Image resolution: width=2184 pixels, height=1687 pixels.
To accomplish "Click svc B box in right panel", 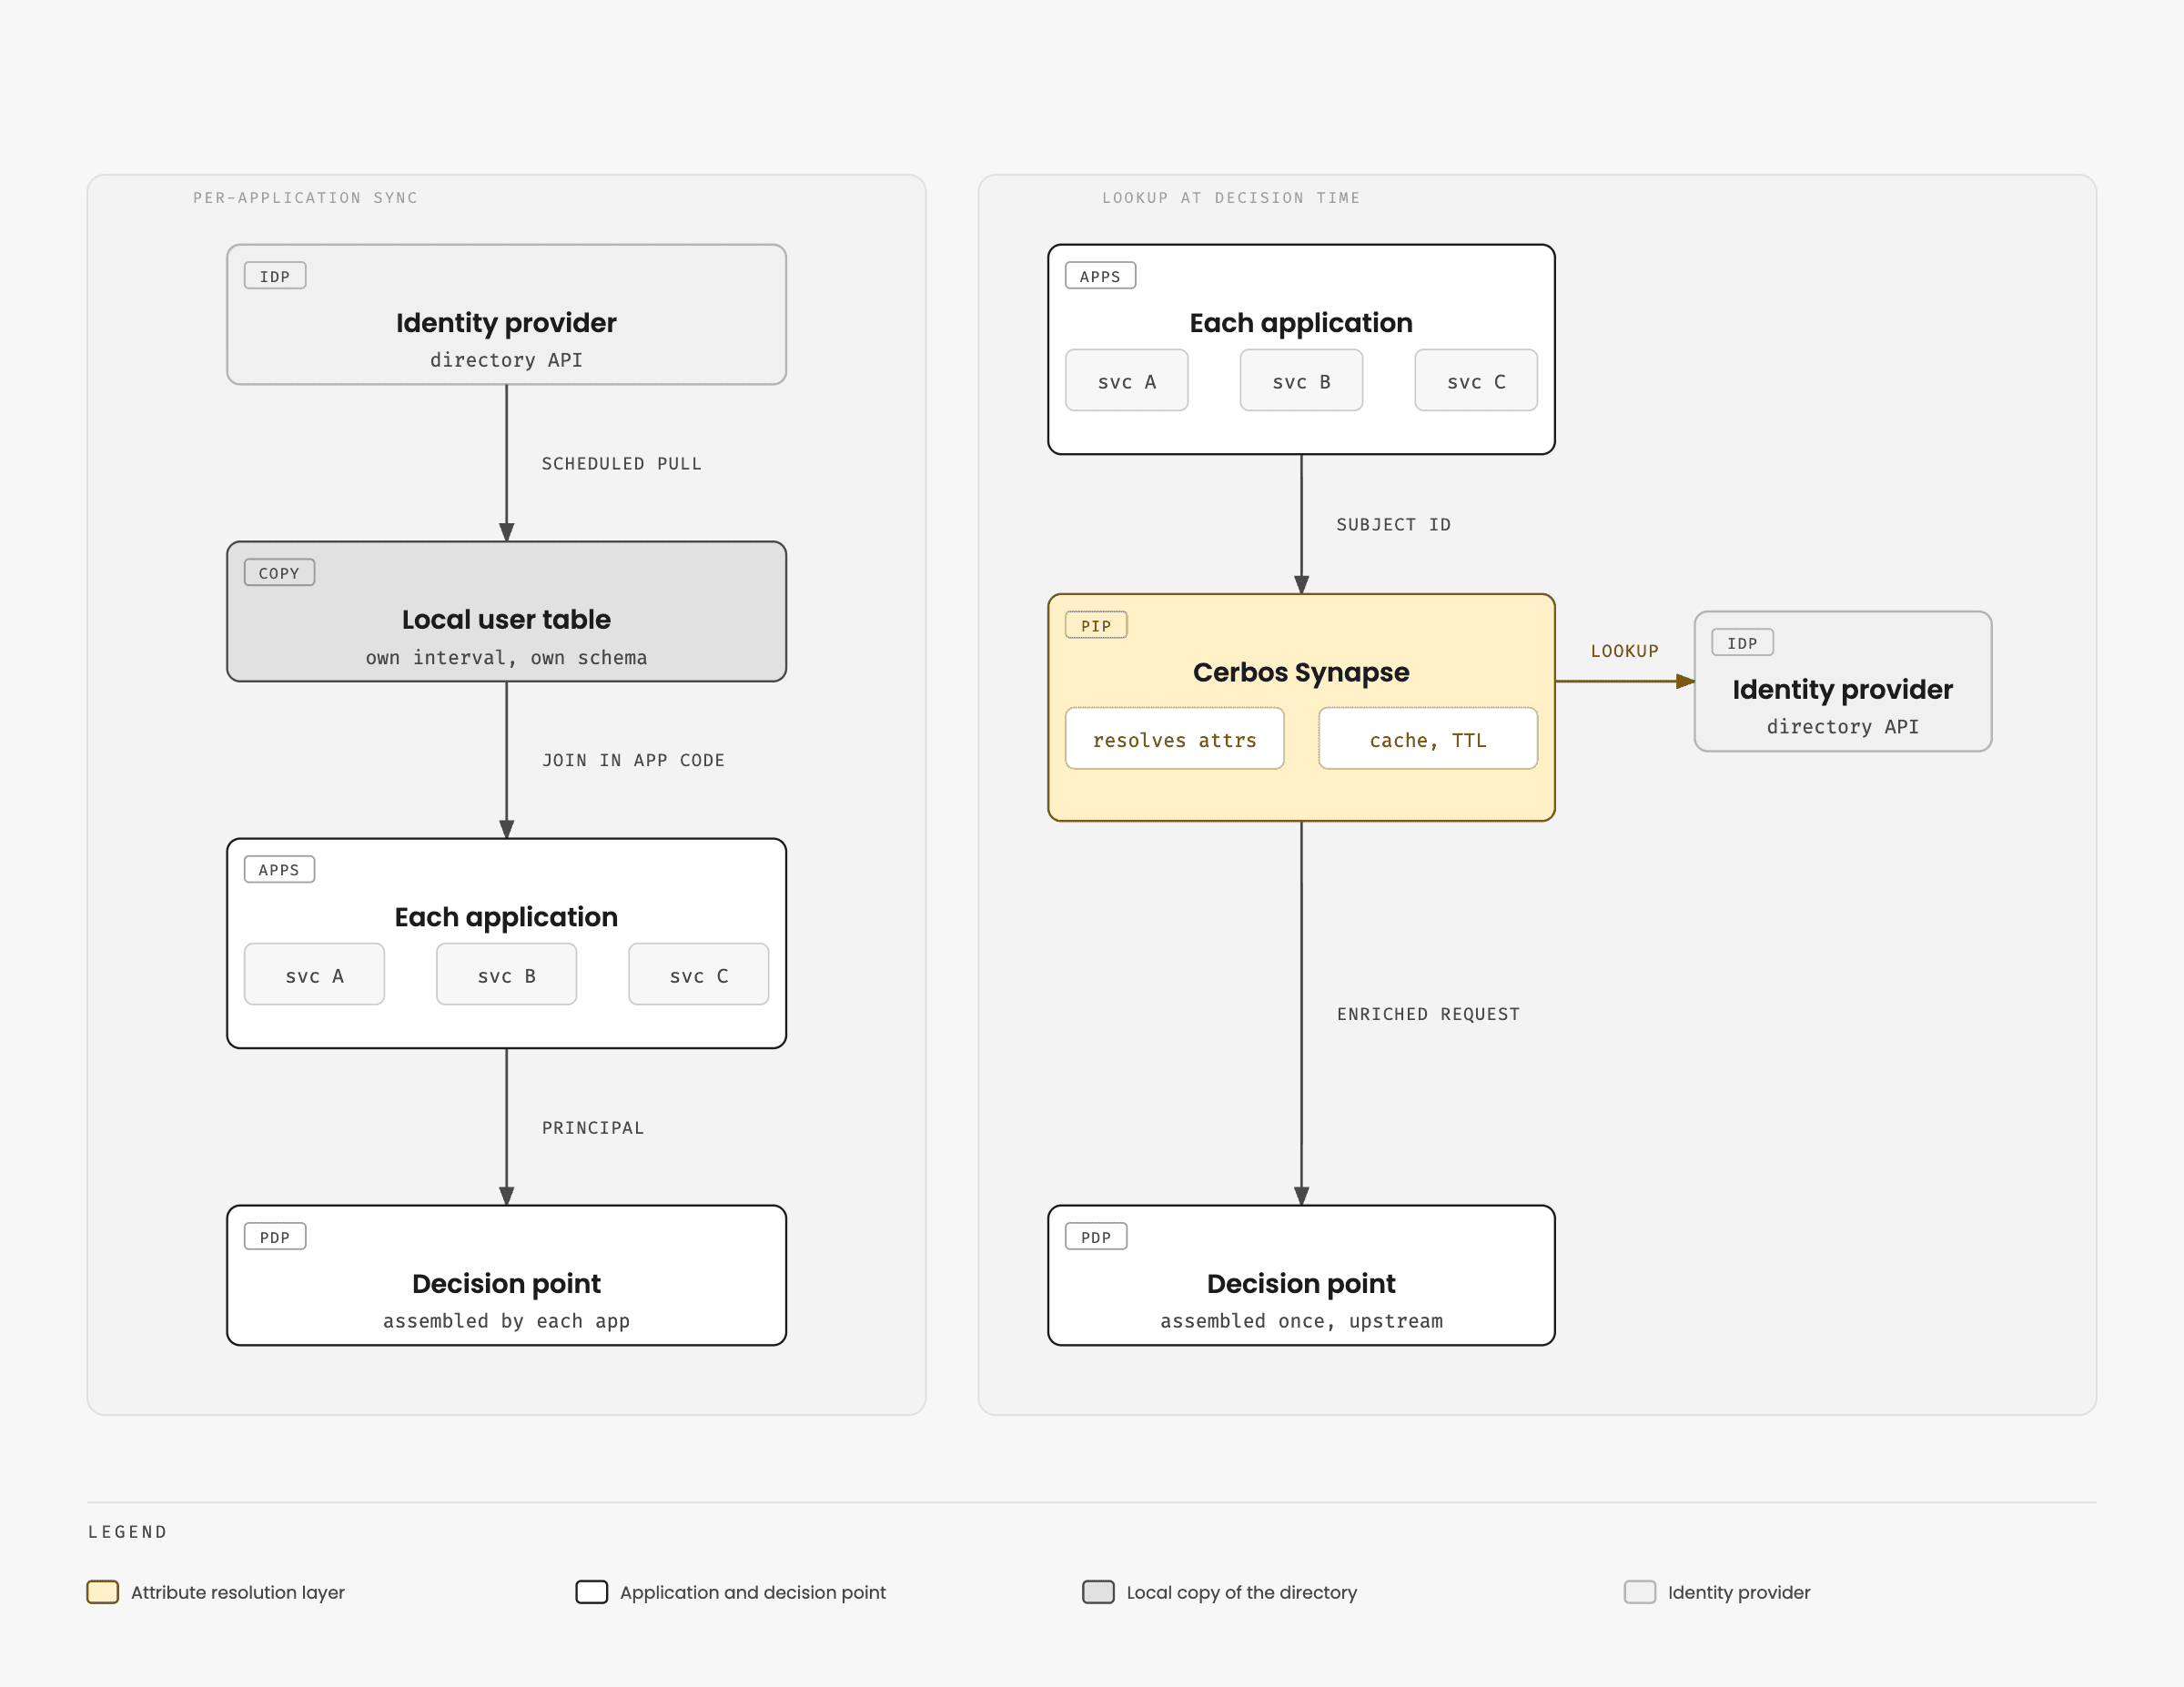I will coord(1301,380).
